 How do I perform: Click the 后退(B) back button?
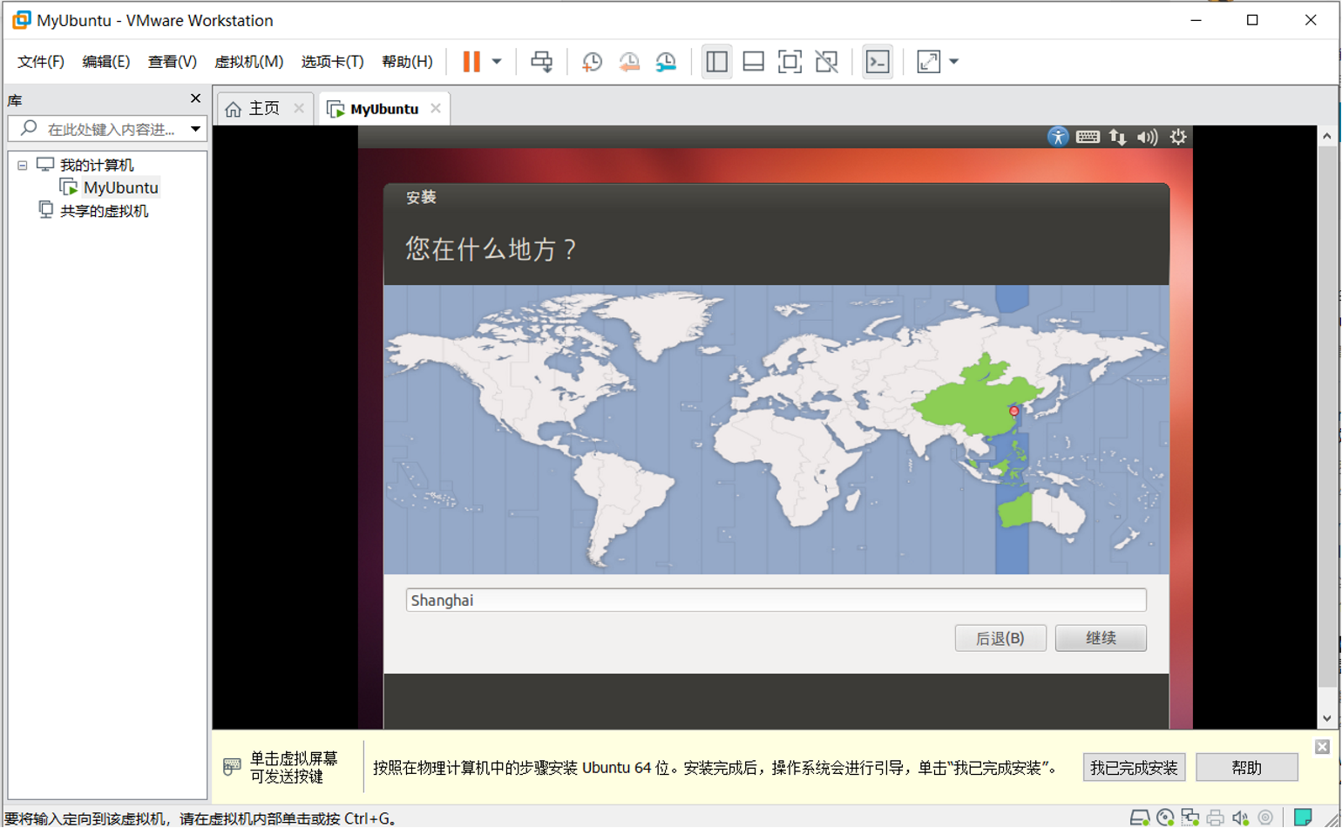click(1000, 638)
